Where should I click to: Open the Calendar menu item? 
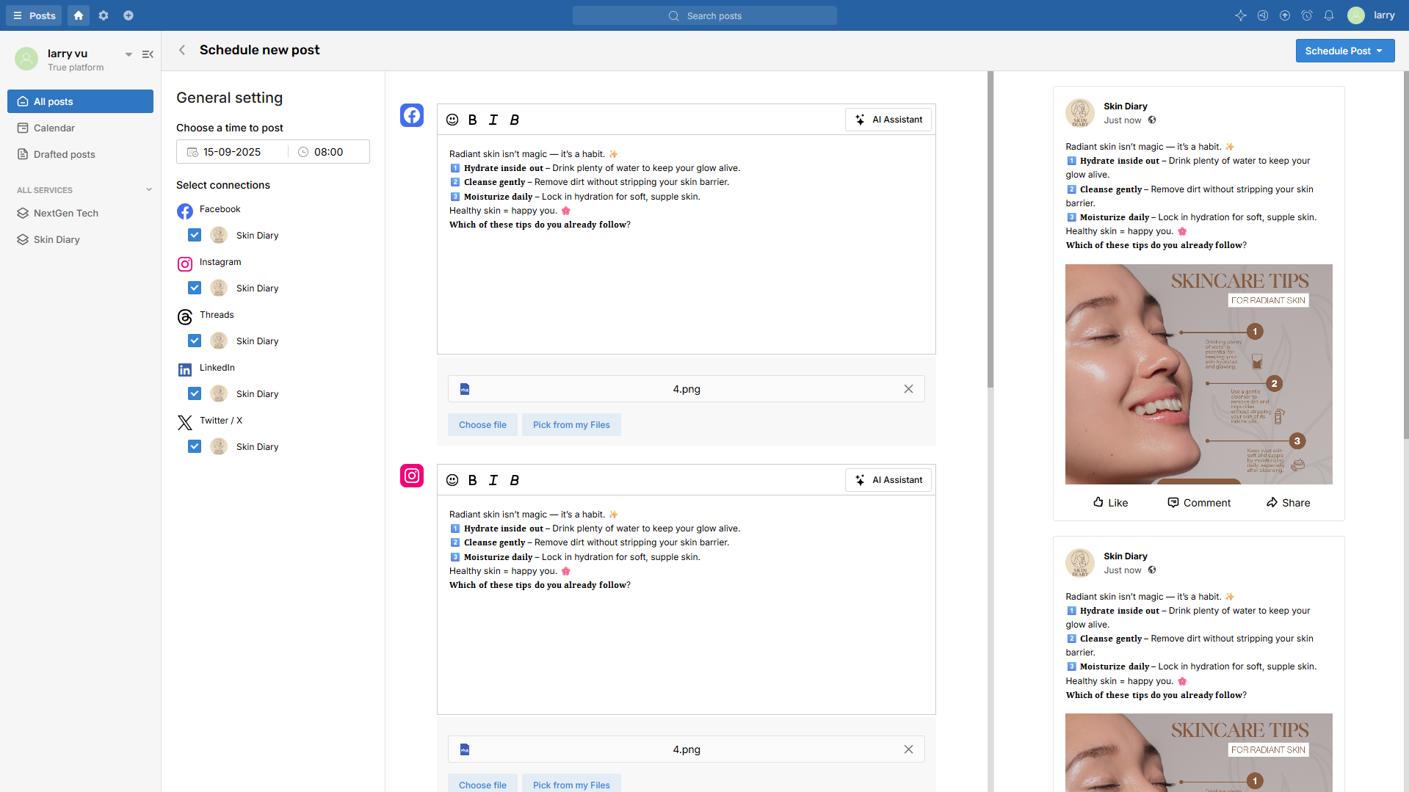point(54,128)
